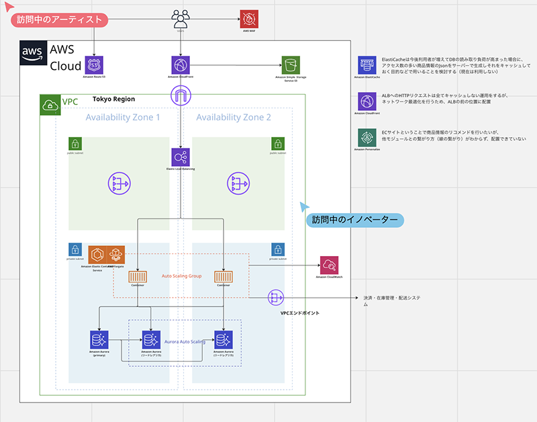Click the Amazon CloudWatch icon
Screen dimensions: 537x422
(x=329, y=265)
